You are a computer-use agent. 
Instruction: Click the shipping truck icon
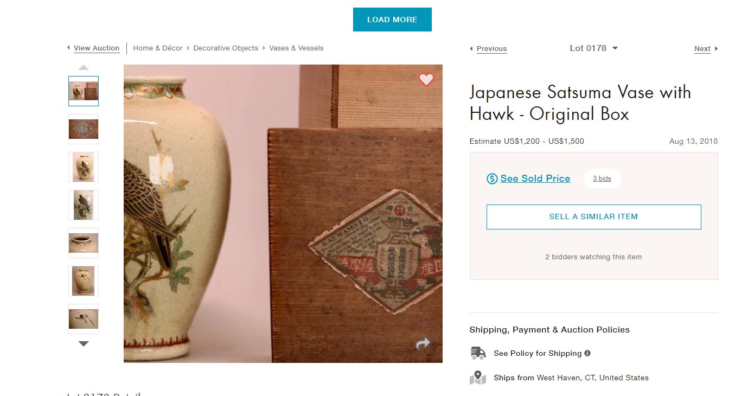point(478,353)
